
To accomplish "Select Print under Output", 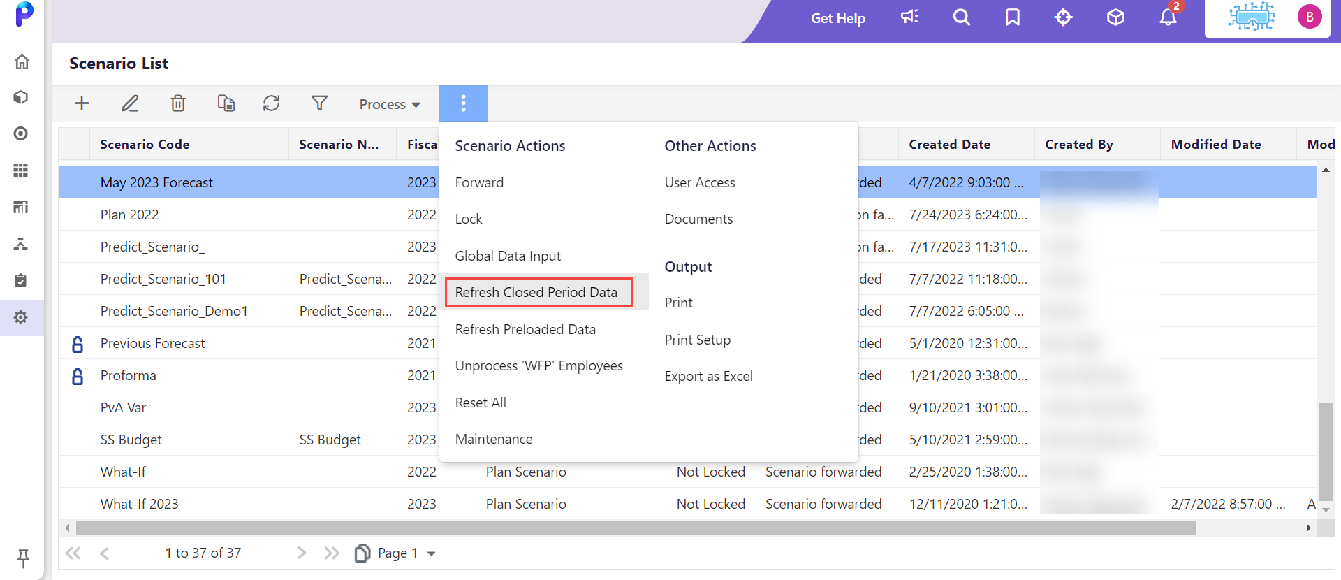I will point(679,303).
